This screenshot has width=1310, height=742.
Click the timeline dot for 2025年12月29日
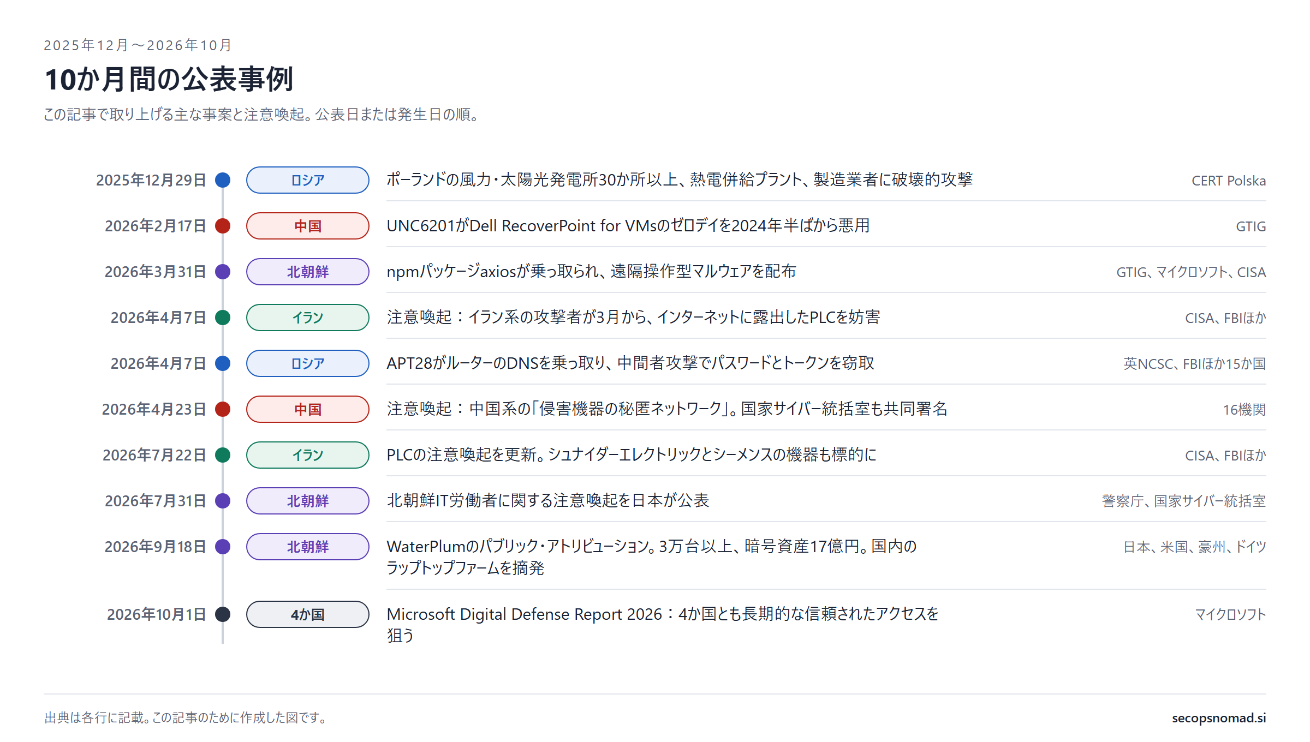[223, 180]
